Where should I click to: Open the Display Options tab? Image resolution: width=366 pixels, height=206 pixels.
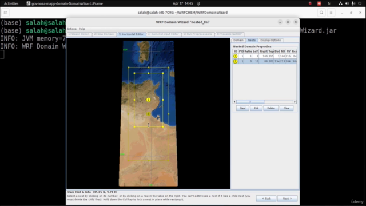270,41
